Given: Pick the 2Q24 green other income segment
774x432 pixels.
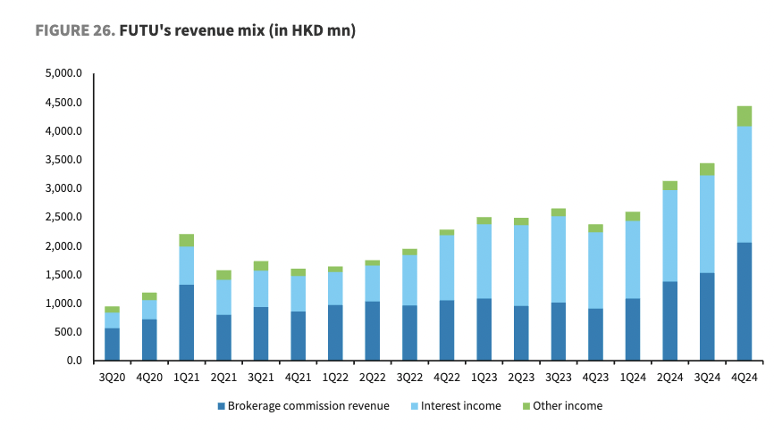Looking at the screenshot, I should point(669,186).
